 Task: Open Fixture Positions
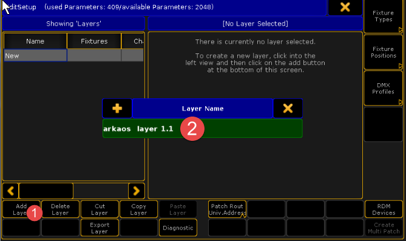pyautogui.click(x=383, y=52)
